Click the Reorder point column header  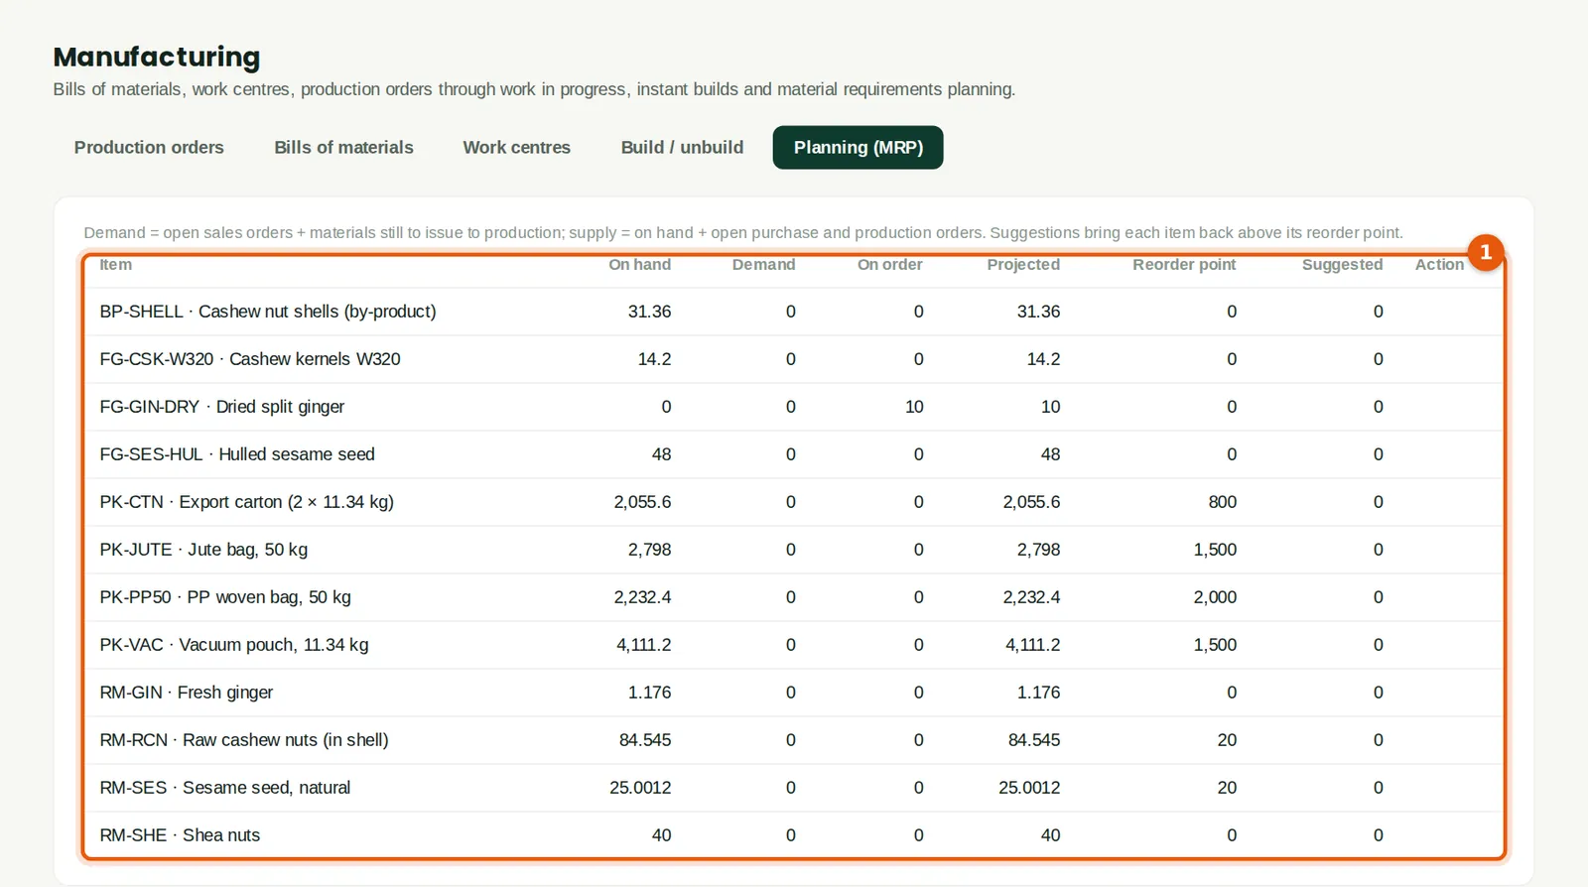[x=1184, y=265]
